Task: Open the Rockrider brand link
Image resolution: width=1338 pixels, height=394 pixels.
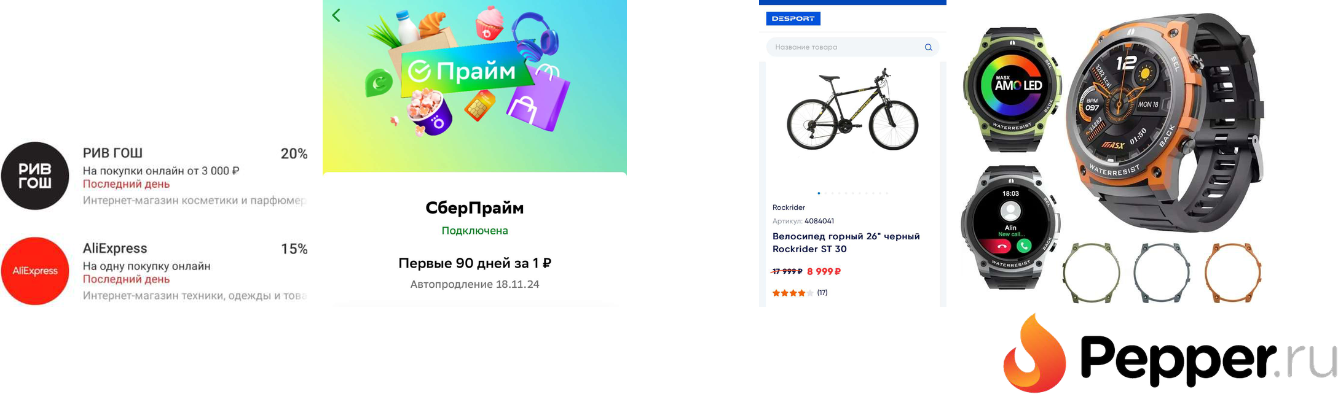Action: coord(790,207)
